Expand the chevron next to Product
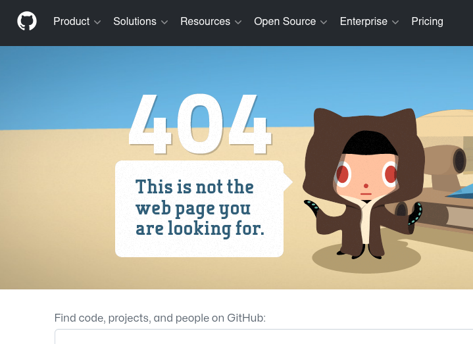 (97, 22)
